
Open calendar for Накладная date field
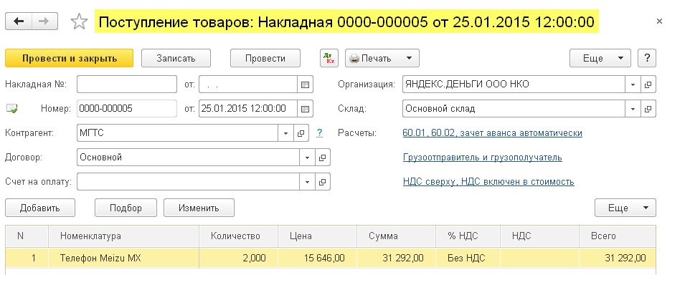pyautogui.click(x=305, y=84)
